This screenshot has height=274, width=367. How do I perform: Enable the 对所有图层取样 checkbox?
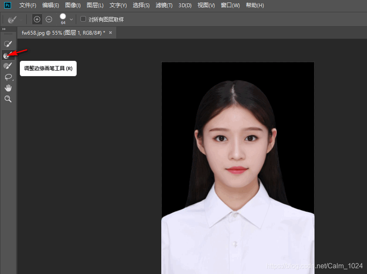pos(83,19)
